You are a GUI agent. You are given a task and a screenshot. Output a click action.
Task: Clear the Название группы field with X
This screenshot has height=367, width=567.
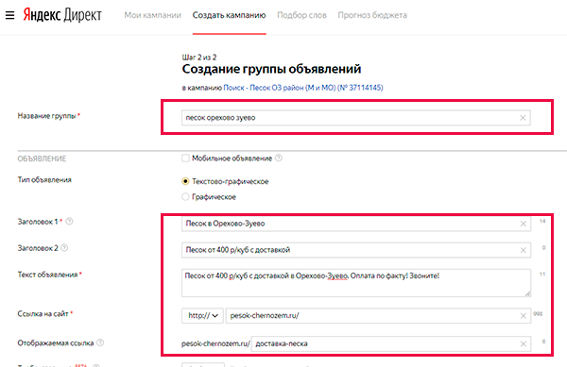pyautogui.click(x=523, y=118)
